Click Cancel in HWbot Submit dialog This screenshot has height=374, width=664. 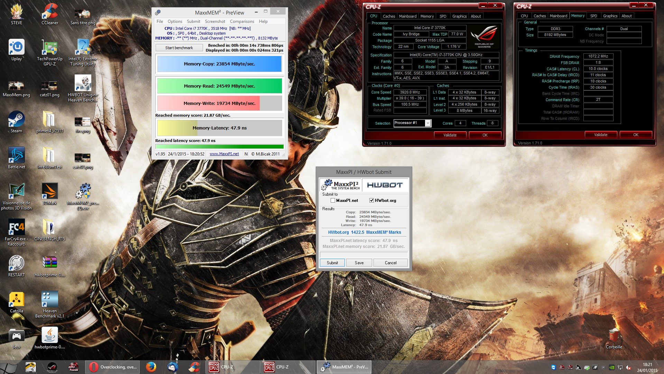[x=390, y=263]
